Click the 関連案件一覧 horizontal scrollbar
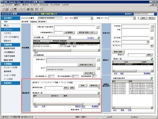The width and height of the screenshot is (158, 119). 66,104
